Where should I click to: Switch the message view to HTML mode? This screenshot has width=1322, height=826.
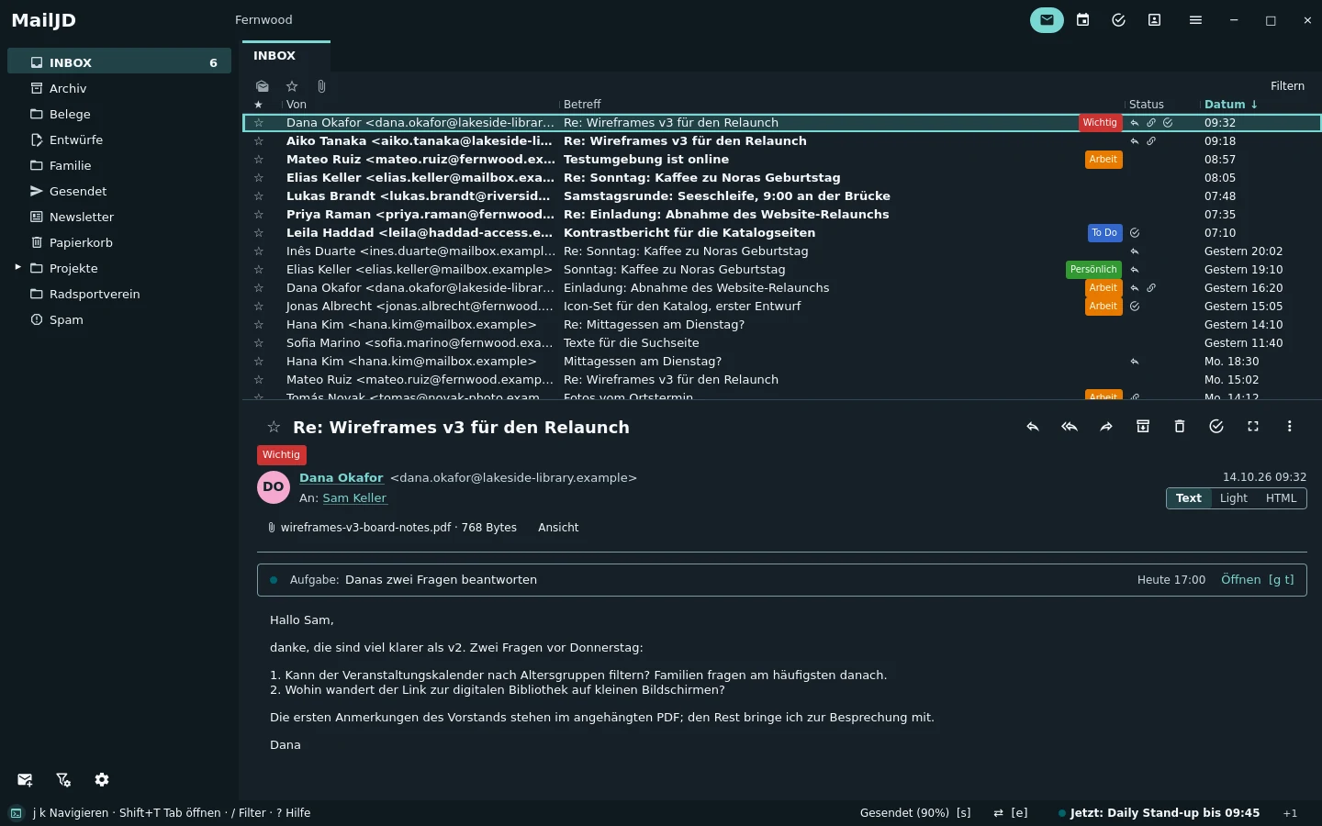pyautogui.click(x=1281, y=498)
